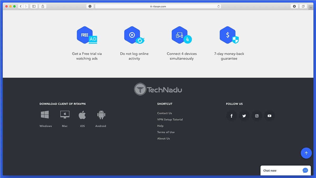This screenshot has height=178, width=316.
Task: Go forward with Safari forward arrow
Action: (x=26, y=6)
